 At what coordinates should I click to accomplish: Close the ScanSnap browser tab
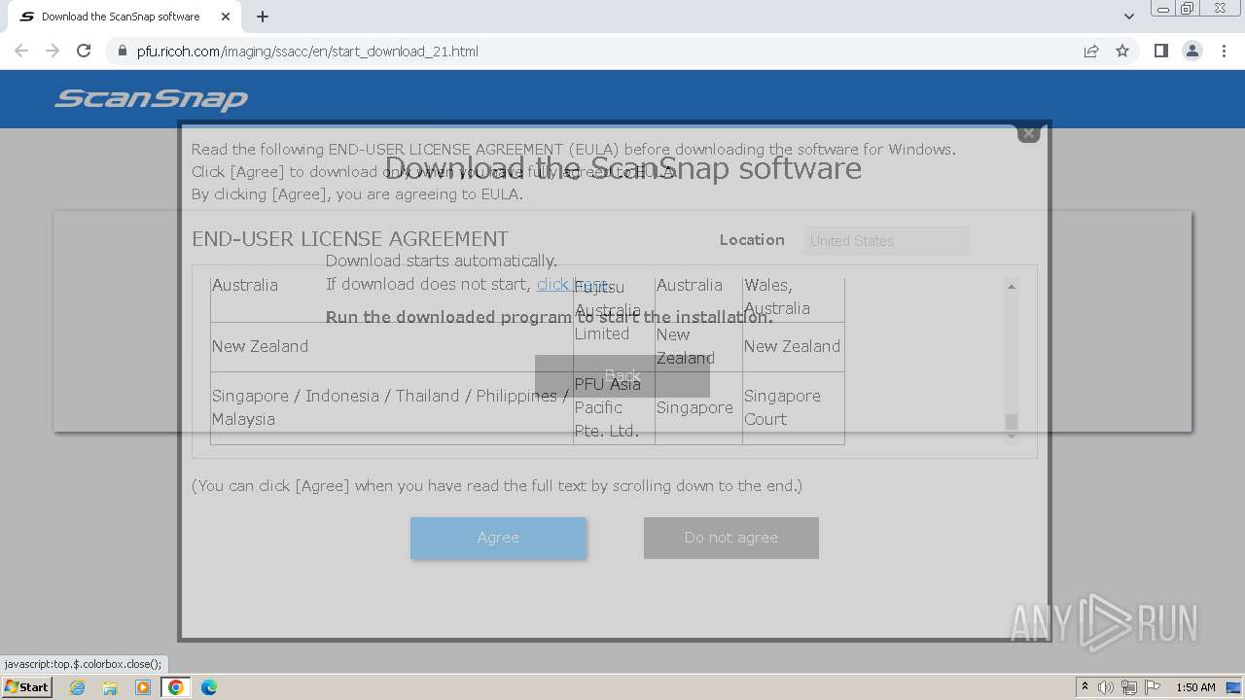point(226,17)
